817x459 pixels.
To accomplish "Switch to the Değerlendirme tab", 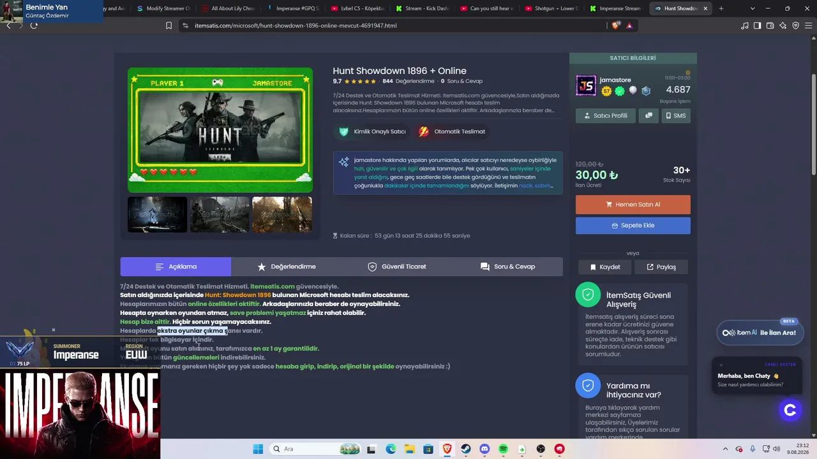I will (287, 266).
